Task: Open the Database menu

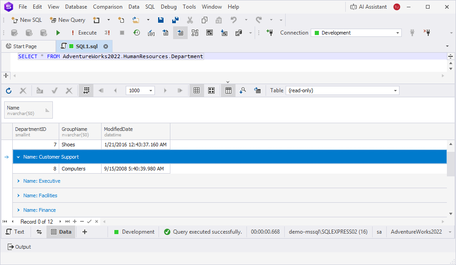Action: click(76, 7)
